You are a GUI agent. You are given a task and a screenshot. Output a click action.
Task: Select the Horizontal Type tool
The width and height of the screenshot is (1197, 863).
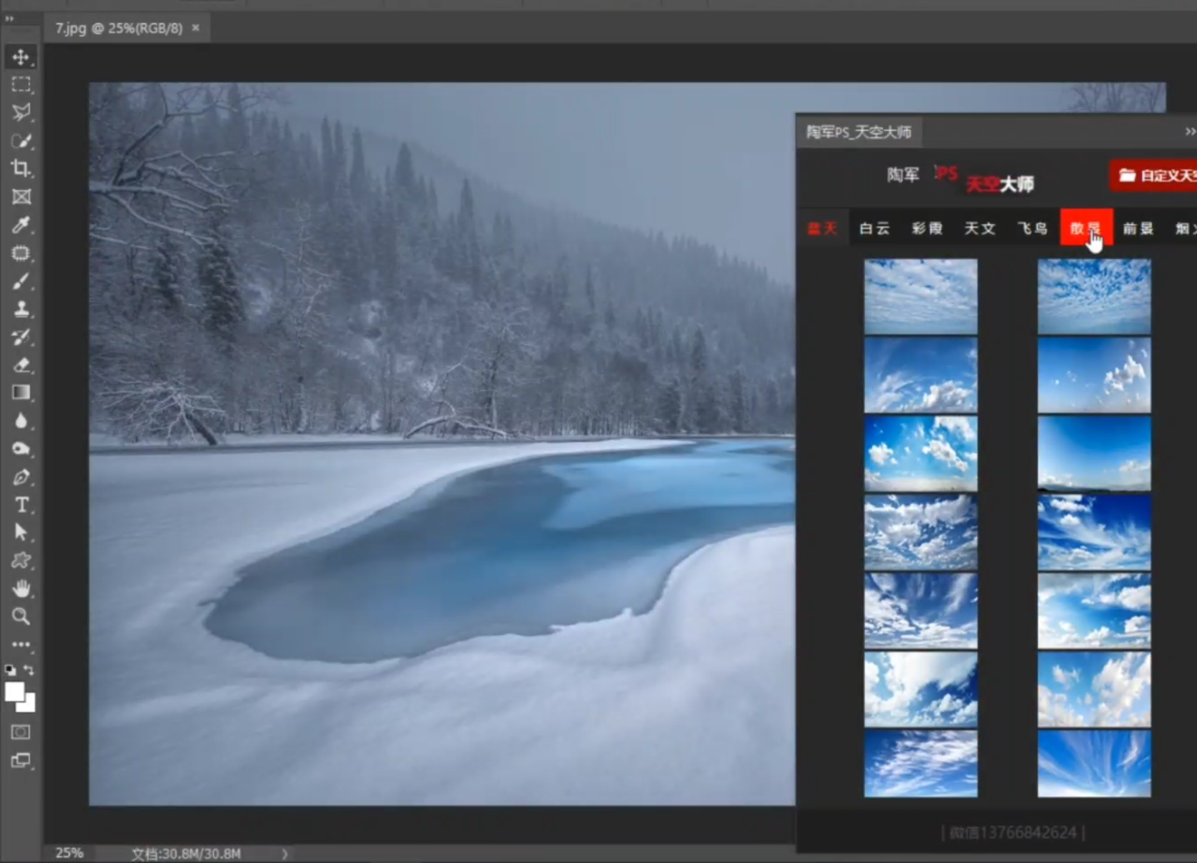click(x=21, y=505)
